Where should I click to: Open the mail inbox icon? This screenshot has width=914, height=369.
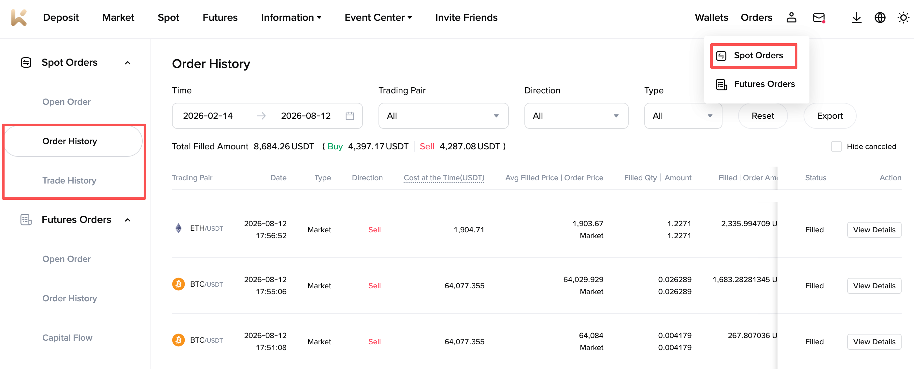tap(819, 17)
